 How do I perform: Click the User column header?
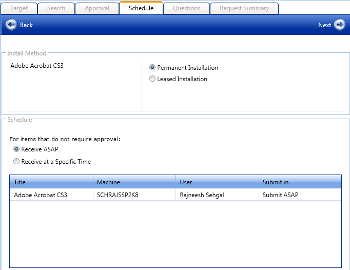click(x=218, y=182)
